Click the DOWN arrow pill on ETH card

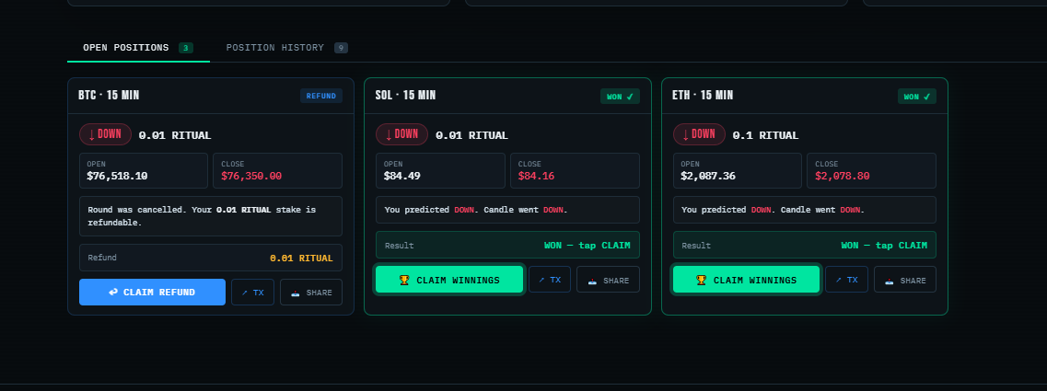click(699, 134)
